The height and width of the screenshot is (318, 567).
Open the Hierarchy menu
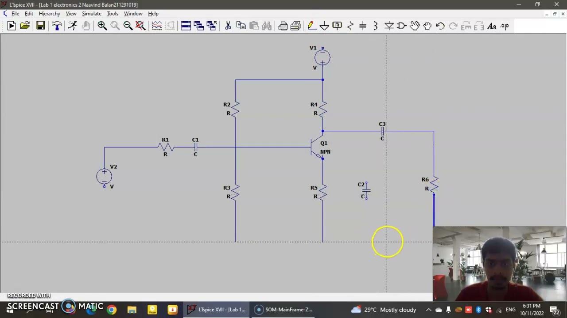click(x=49, y=14)
